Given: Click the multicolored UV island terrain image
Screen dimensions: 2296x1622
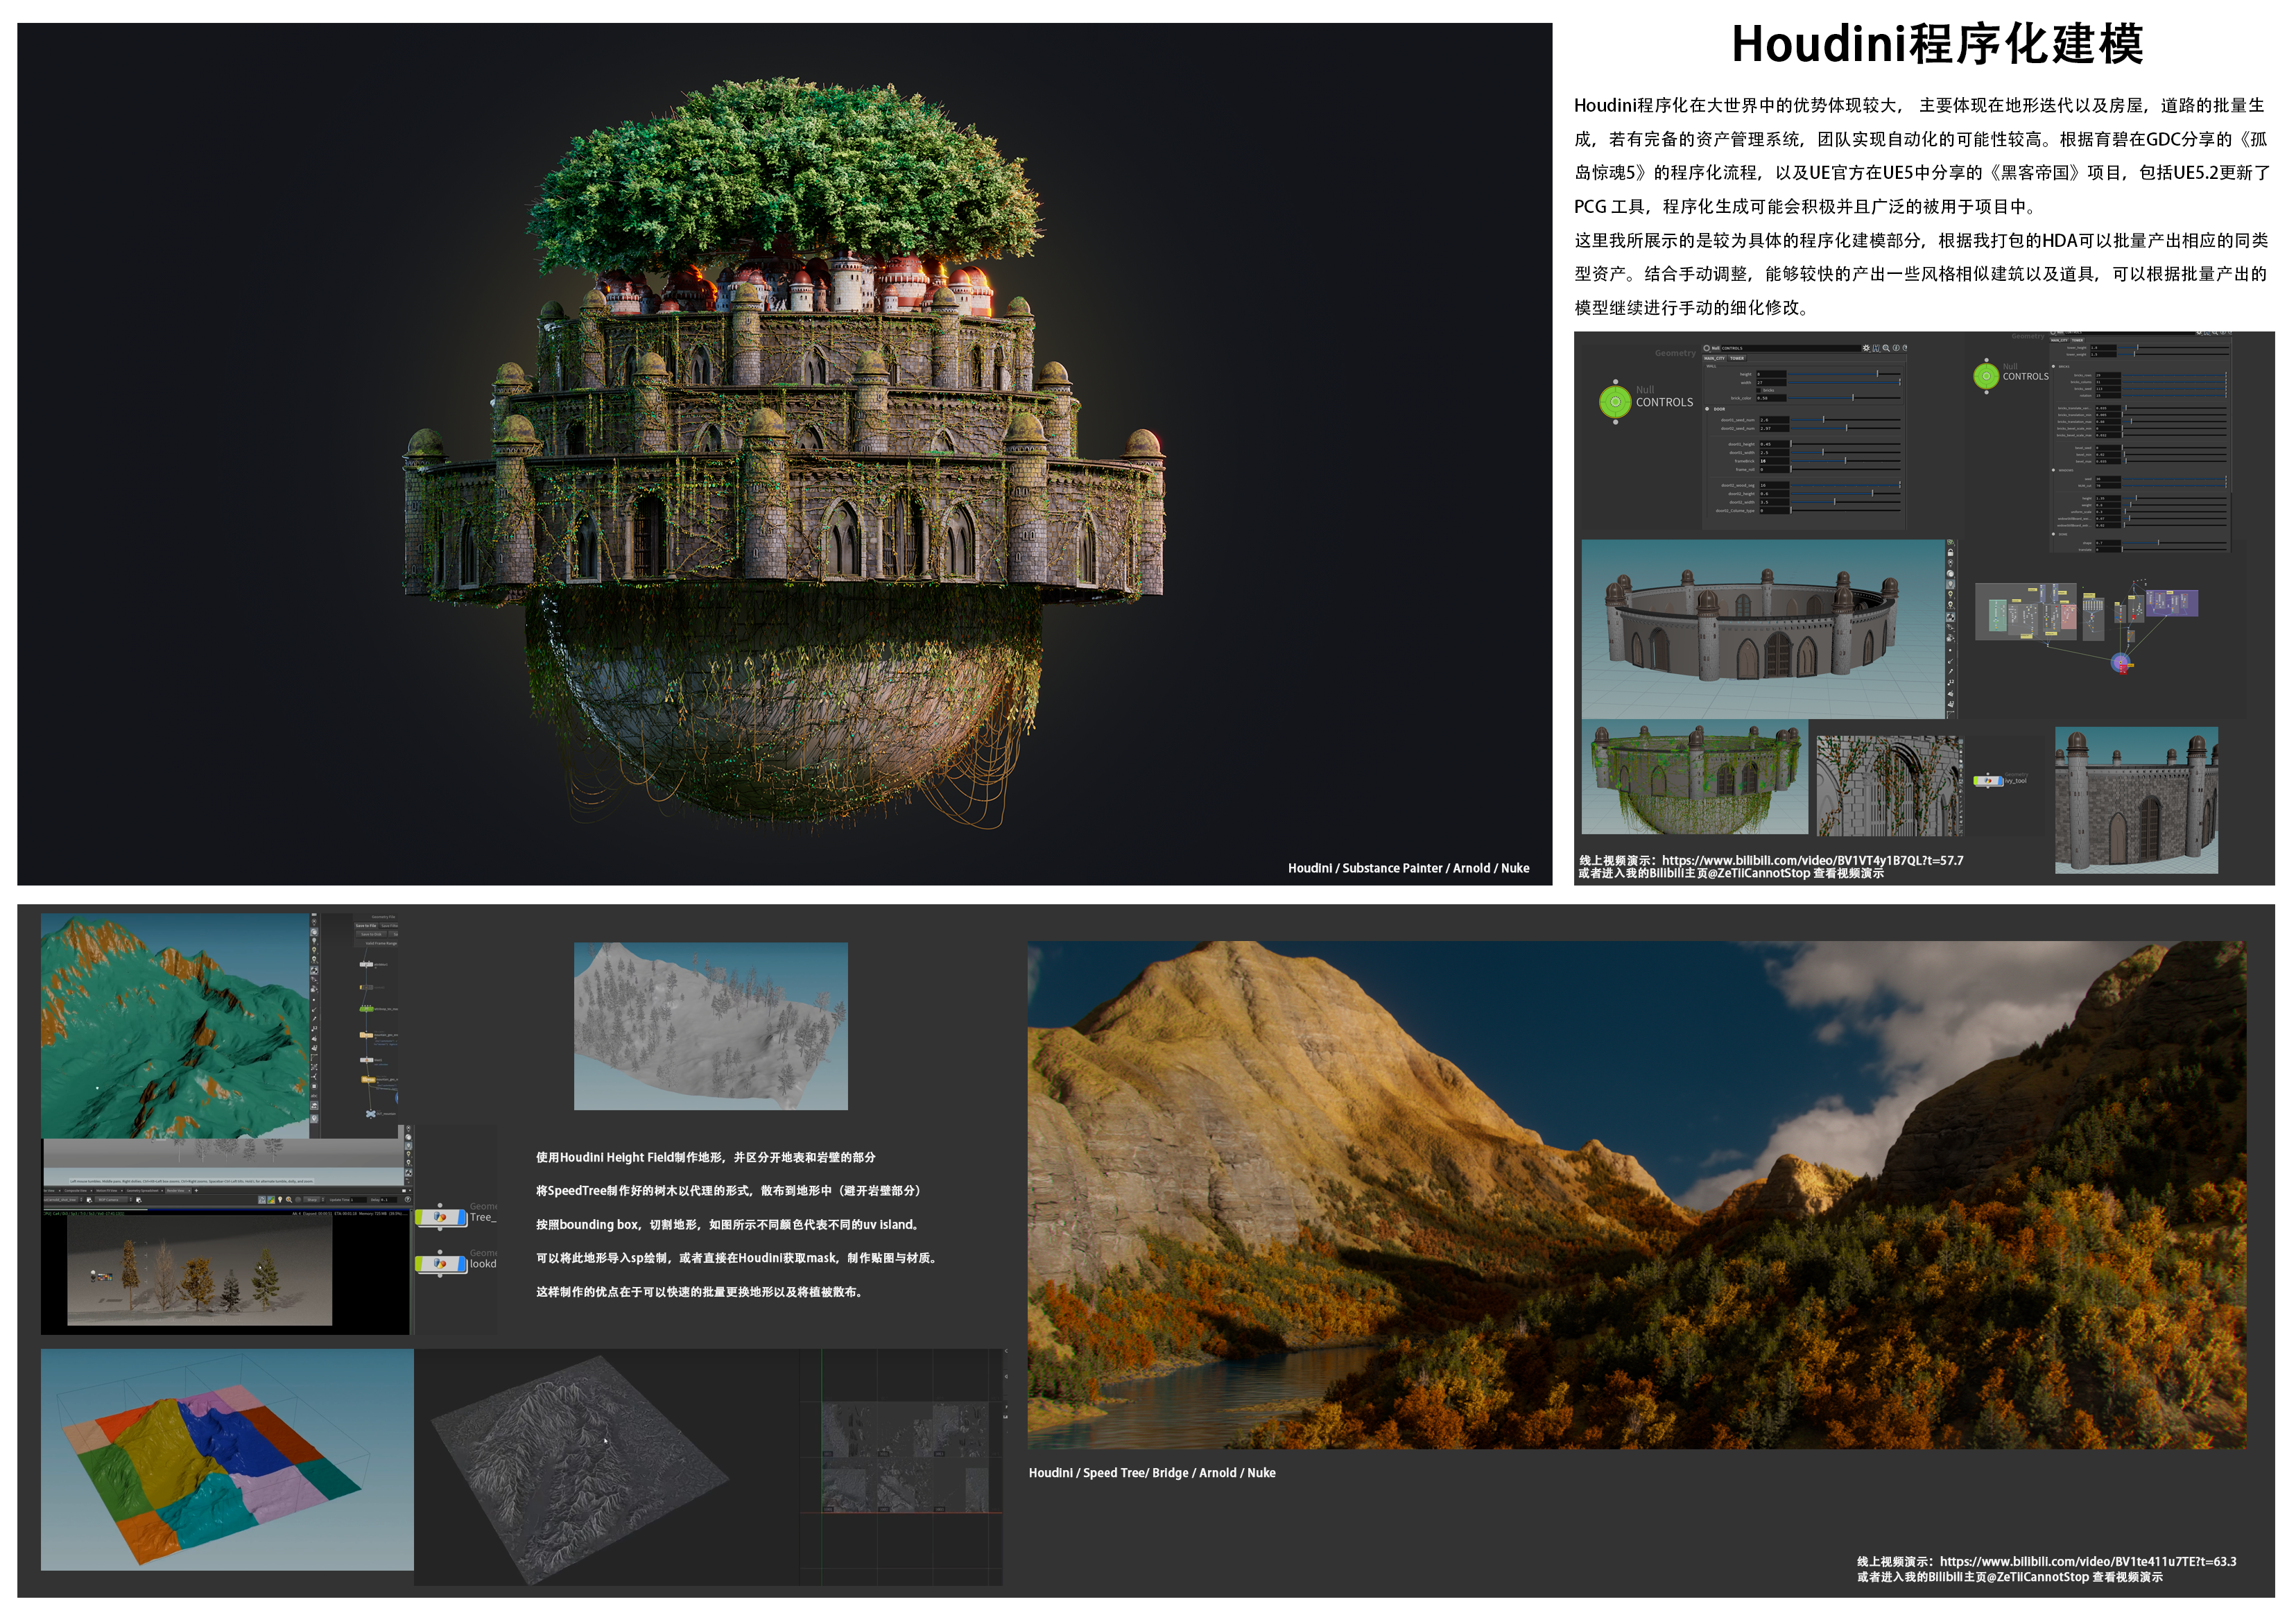Looking at the screenshot, I should point(227,1459).
